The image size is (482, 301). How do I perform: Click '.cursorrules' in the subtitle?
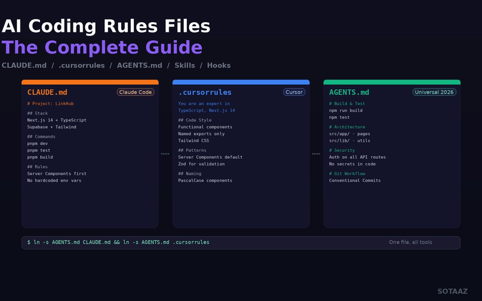81,66
